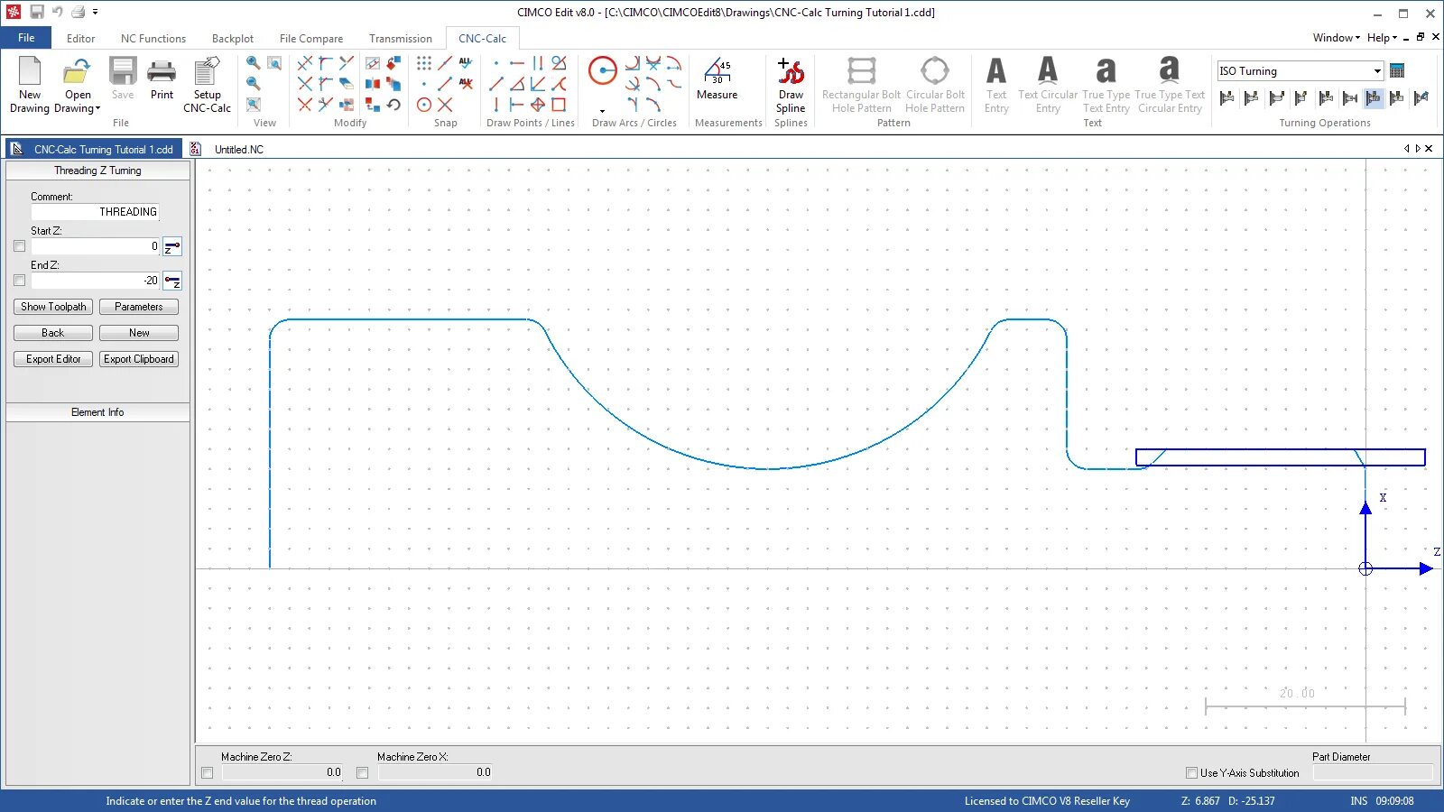Click the Circular Bolt Hole Pattern tool

coord(935,86)
